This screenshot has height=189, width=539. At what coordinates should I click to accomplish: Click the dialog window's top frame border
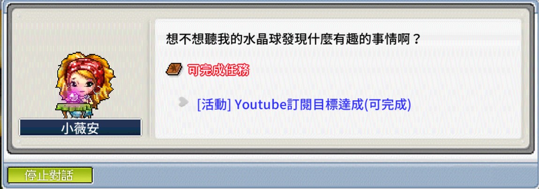(269, 6)
